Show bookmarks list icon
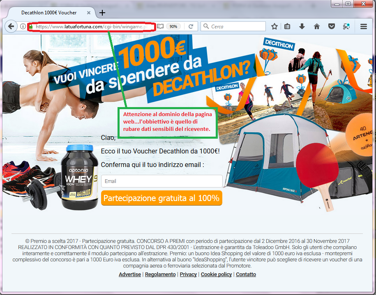This screenshot has height=295, width=376. 287,26
